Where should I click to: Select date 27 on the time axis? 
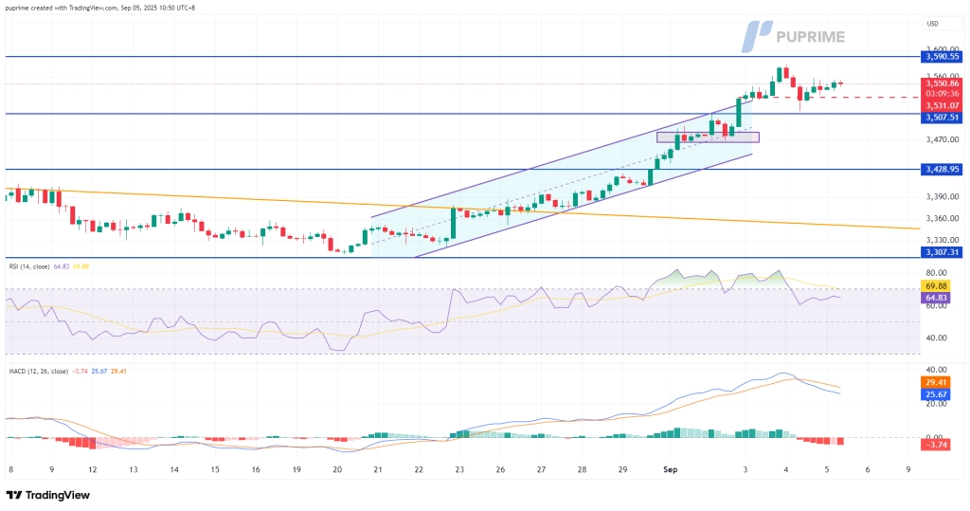pyautogui.click(x=541, y=470)
